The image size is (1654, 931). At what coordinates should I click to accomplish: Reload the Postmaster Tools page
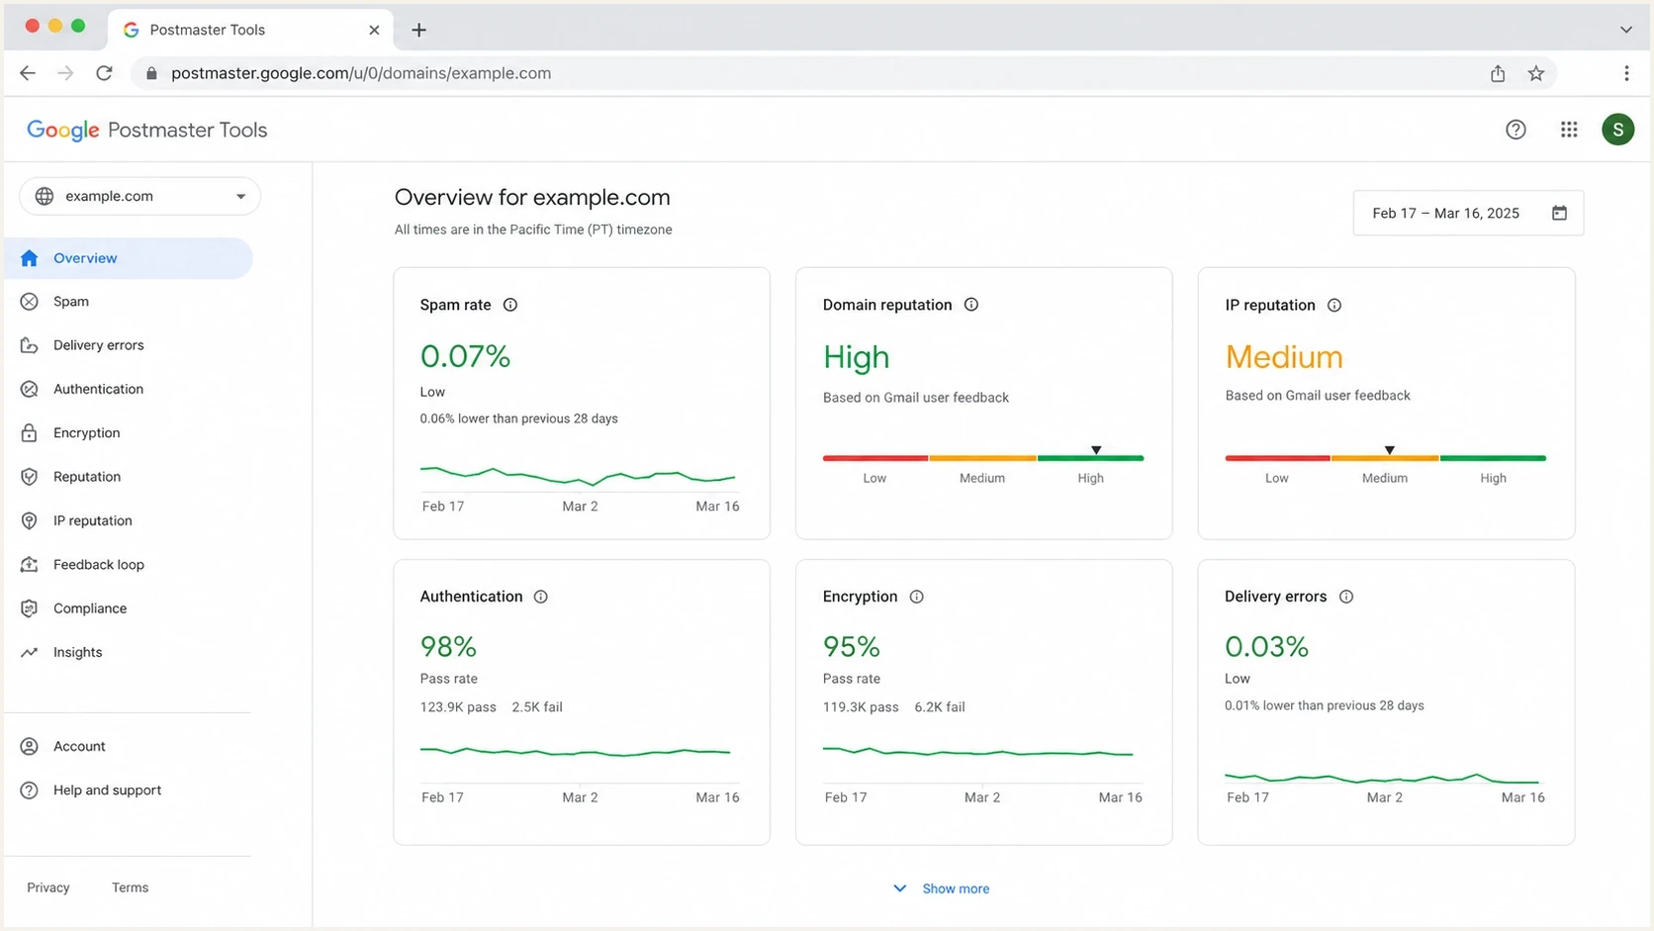(x=104, y=73)
